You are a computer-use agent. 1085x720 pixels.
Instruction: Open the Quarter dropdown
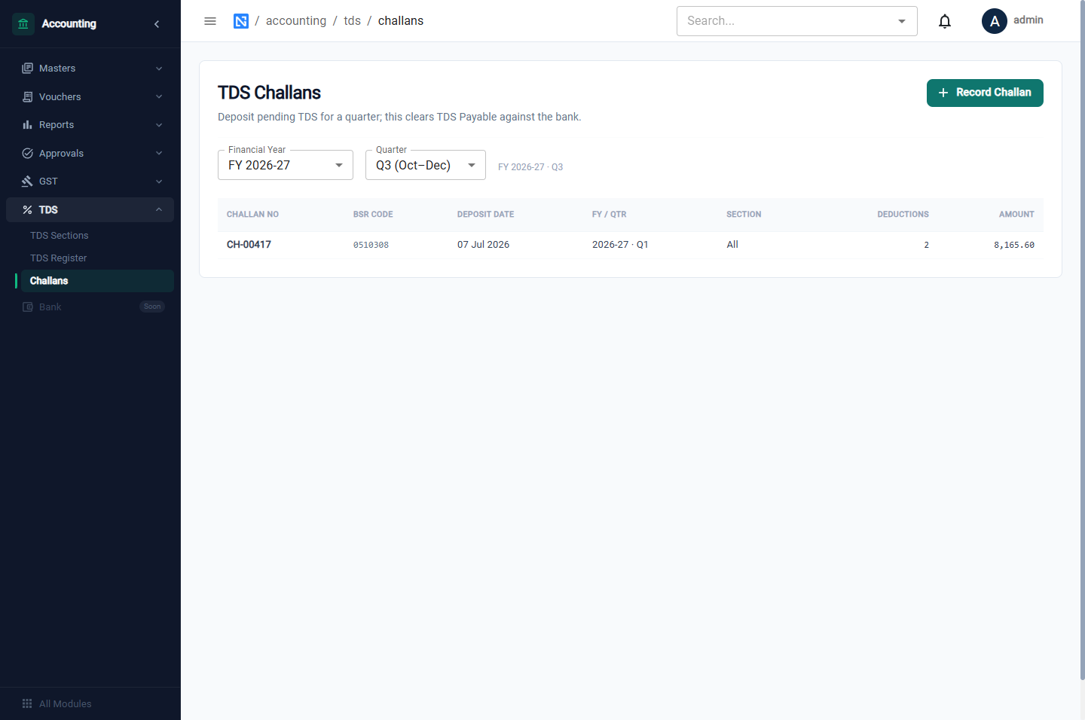tap(426, 165)
